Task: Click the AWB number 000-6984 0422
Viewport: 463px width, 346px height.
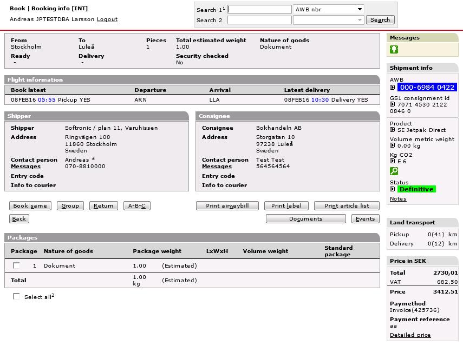Action: (x=427, y=87)
